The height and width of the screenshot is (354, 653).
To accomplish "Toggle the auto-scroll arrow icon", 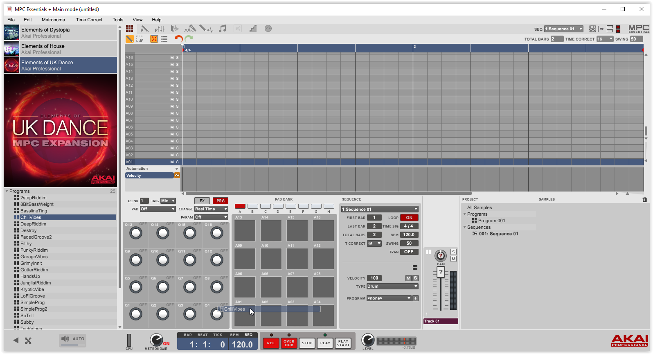I will pos(601,29).
